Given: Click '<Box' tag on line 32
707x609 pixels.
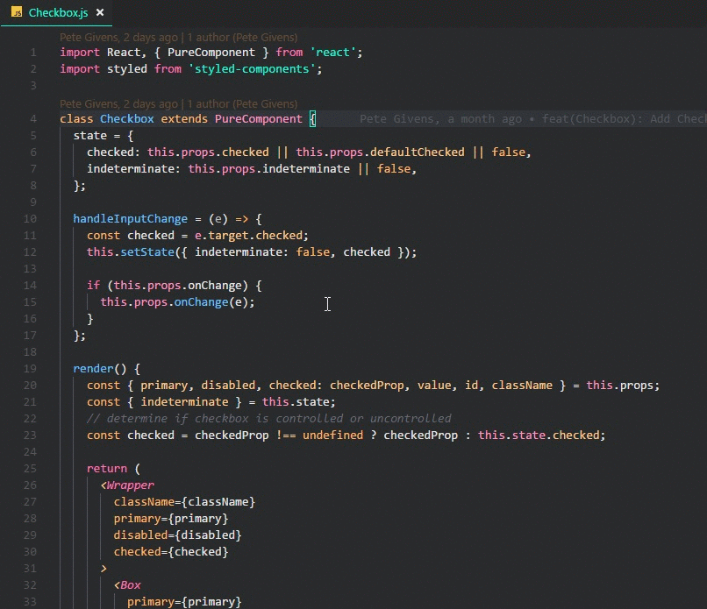Looking at the screenshot, I should 127,585.
